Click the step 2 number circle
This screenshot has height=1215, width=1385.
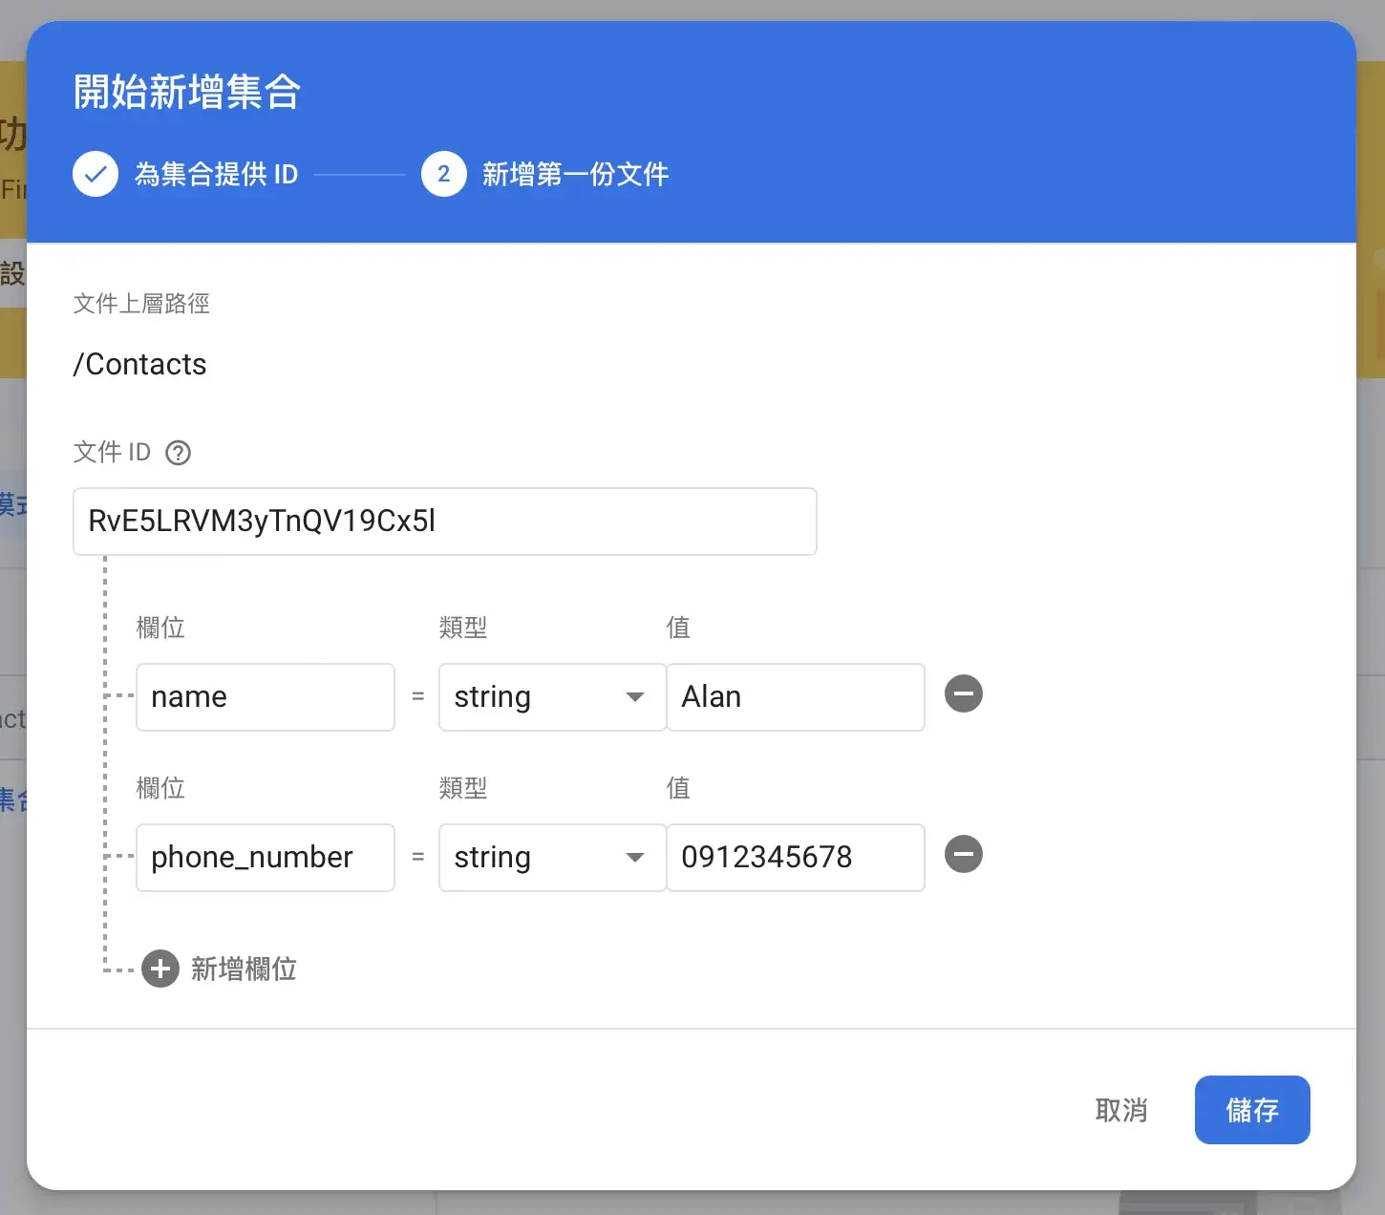tap(443, 174)
